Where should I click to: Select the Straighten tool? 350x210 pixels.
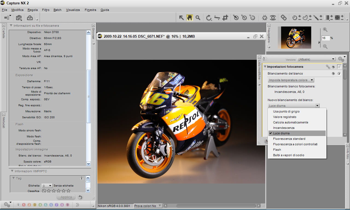click(x=217, y=18)
